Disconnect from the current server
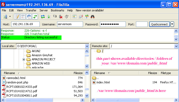Image resolution: width=179 pixels, height=102 pixels. (61, 17)
